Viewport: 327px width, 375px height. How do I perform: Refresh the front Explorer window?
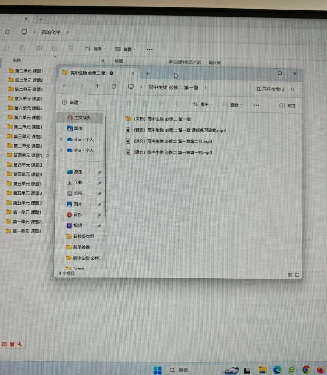pos(114,86)
